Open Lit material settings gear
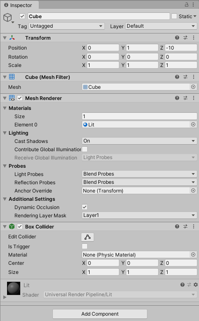The image size is (199, 321). [196, 285]
